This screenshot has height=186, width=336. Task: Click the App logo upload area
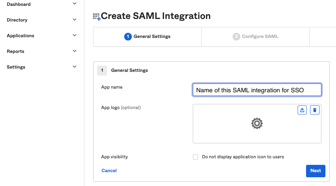[257, 124]
